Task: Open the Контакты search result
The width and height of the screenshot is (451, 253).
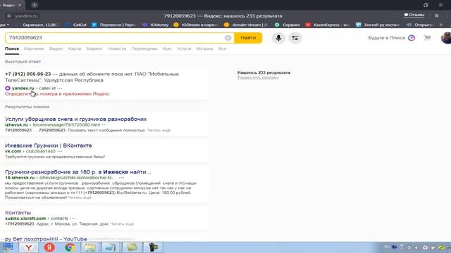Action: click(x=18, y=212)
